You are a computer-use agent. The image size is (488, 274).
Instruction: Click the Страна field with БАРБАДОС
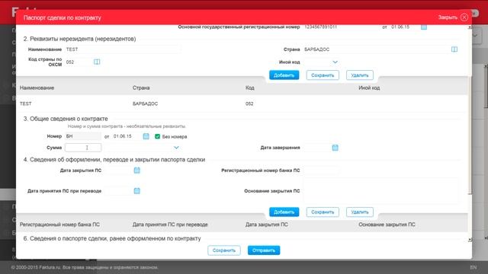pyautogui.click(x=377, y=49)
